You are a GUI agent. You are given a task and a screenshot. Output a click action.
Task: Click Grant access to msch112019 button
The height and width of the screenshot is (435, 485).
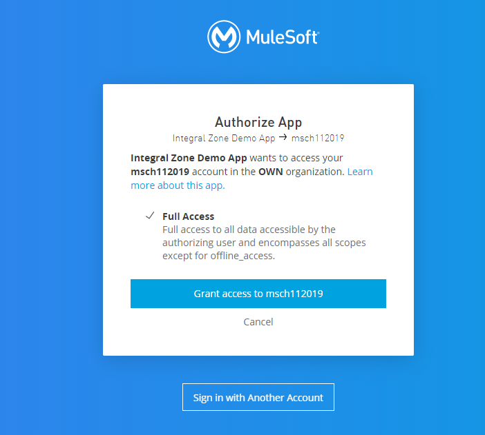tap(258, 294)
